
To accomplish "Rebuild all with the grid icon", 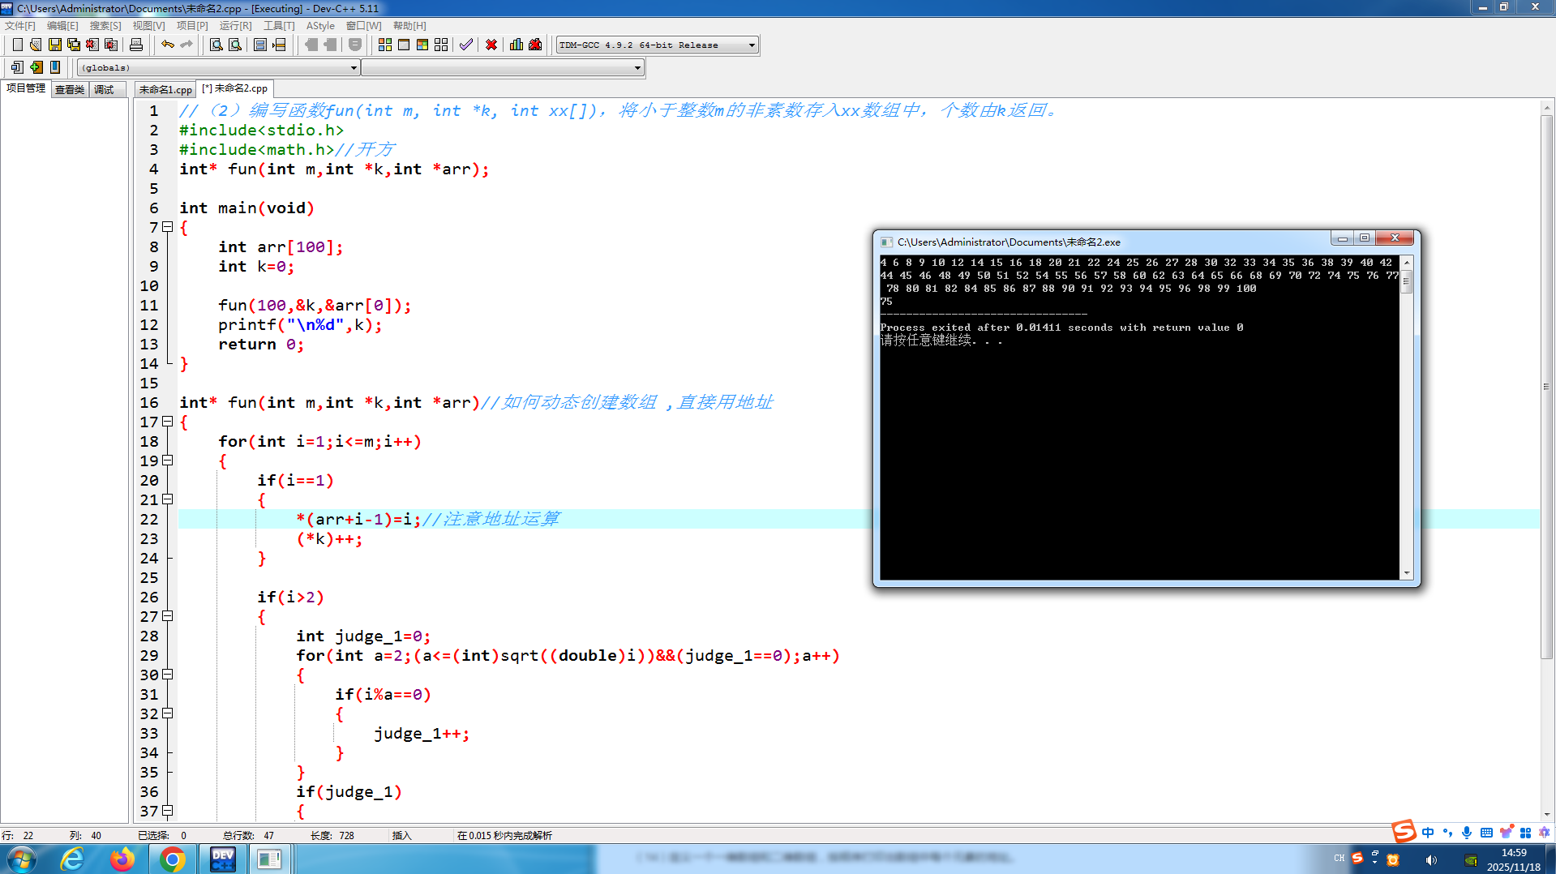I will coord(441,45).
